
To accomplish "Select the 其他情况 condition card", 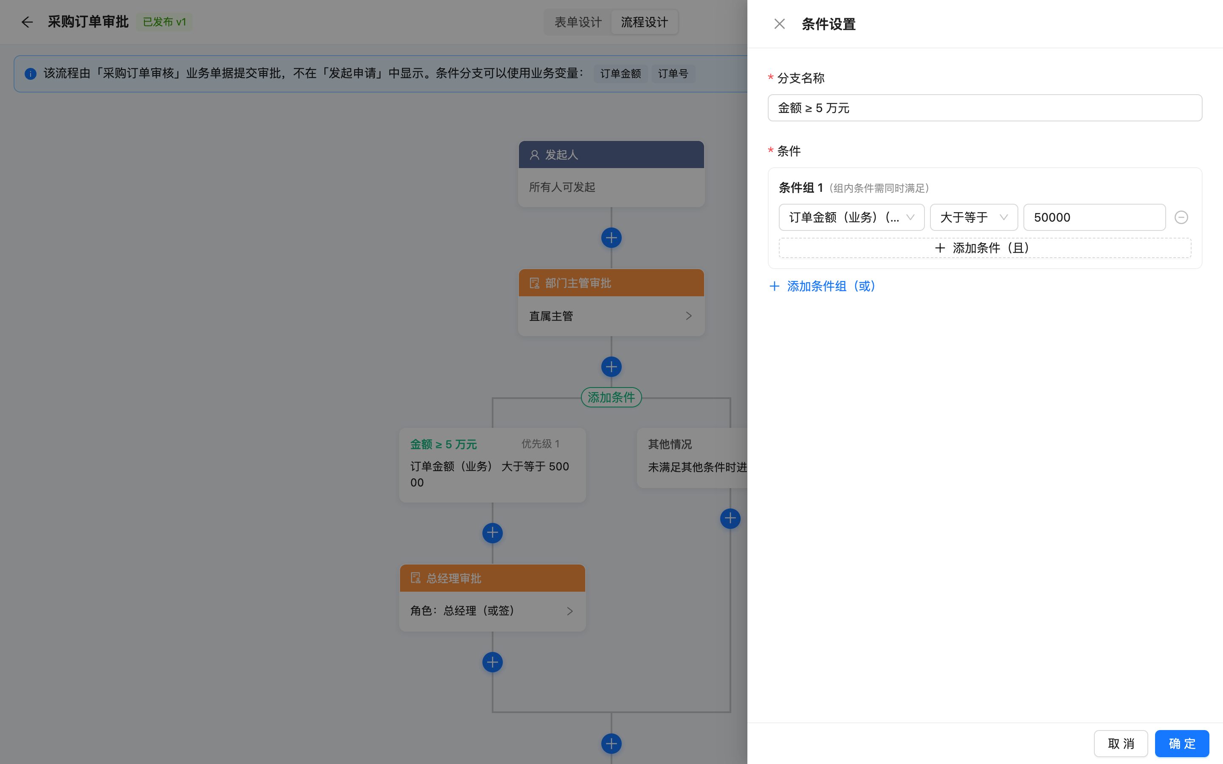I will 692,458.
